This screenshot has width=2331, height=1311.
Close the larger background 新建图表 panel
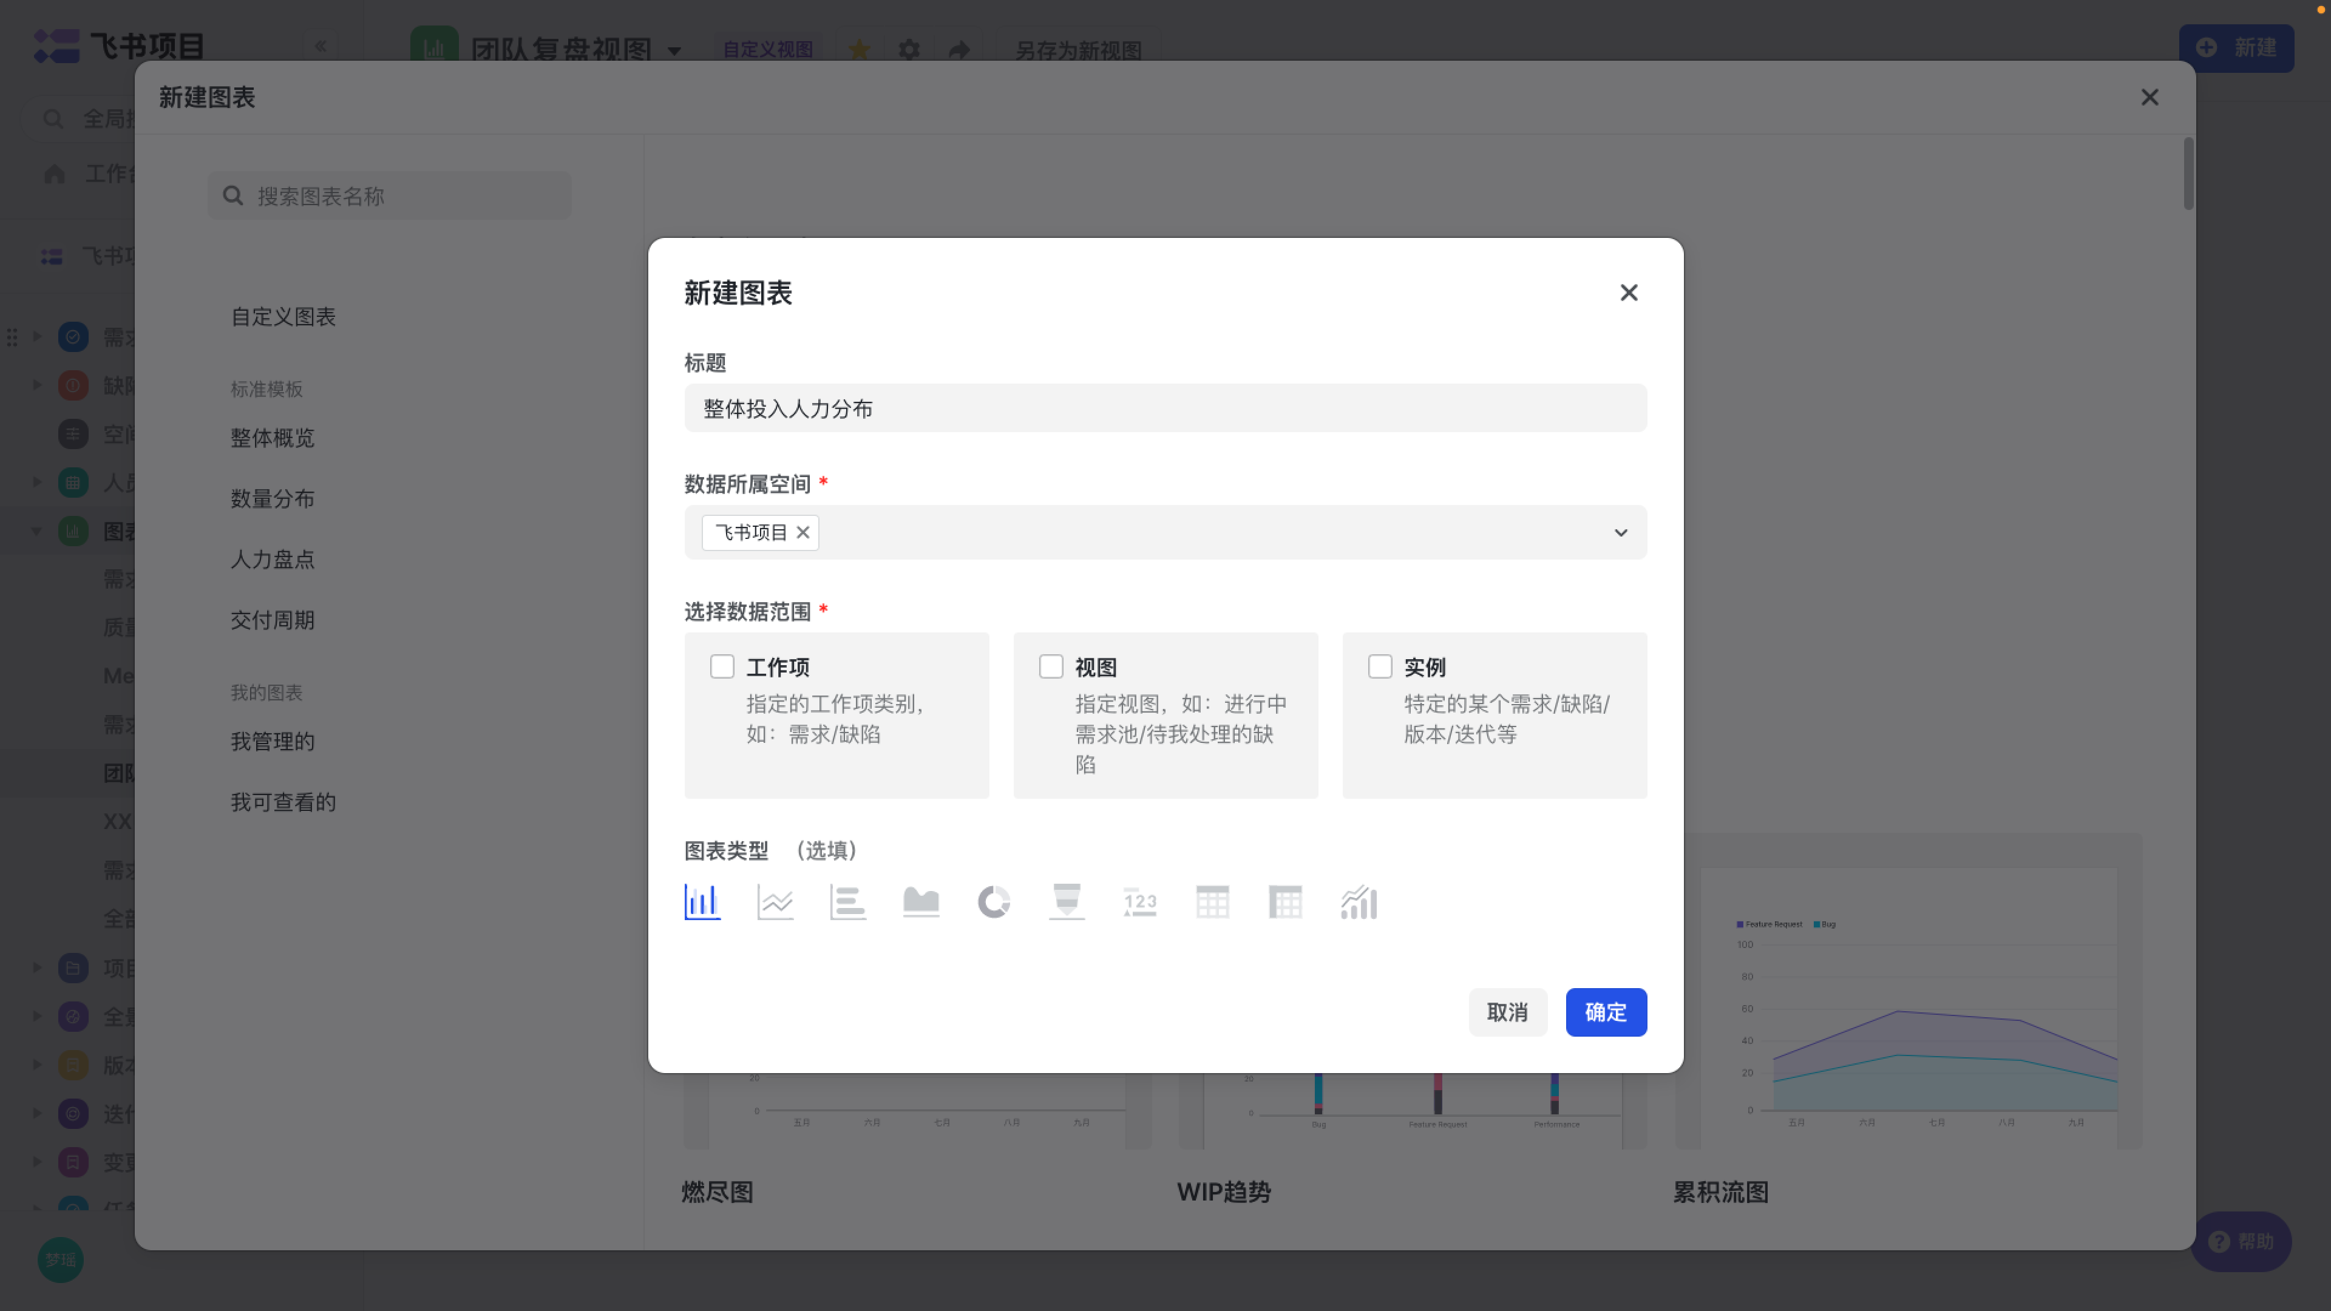point(2150,98)
